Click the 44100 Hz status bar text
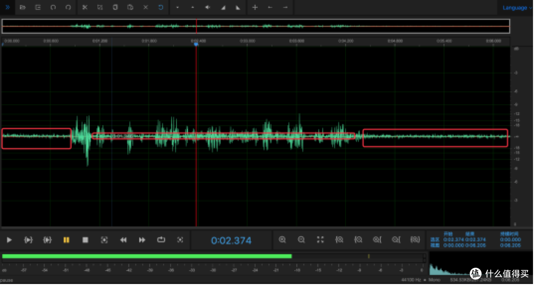The height and width of the screenshot is (285, 534). (x=411, y=280)
